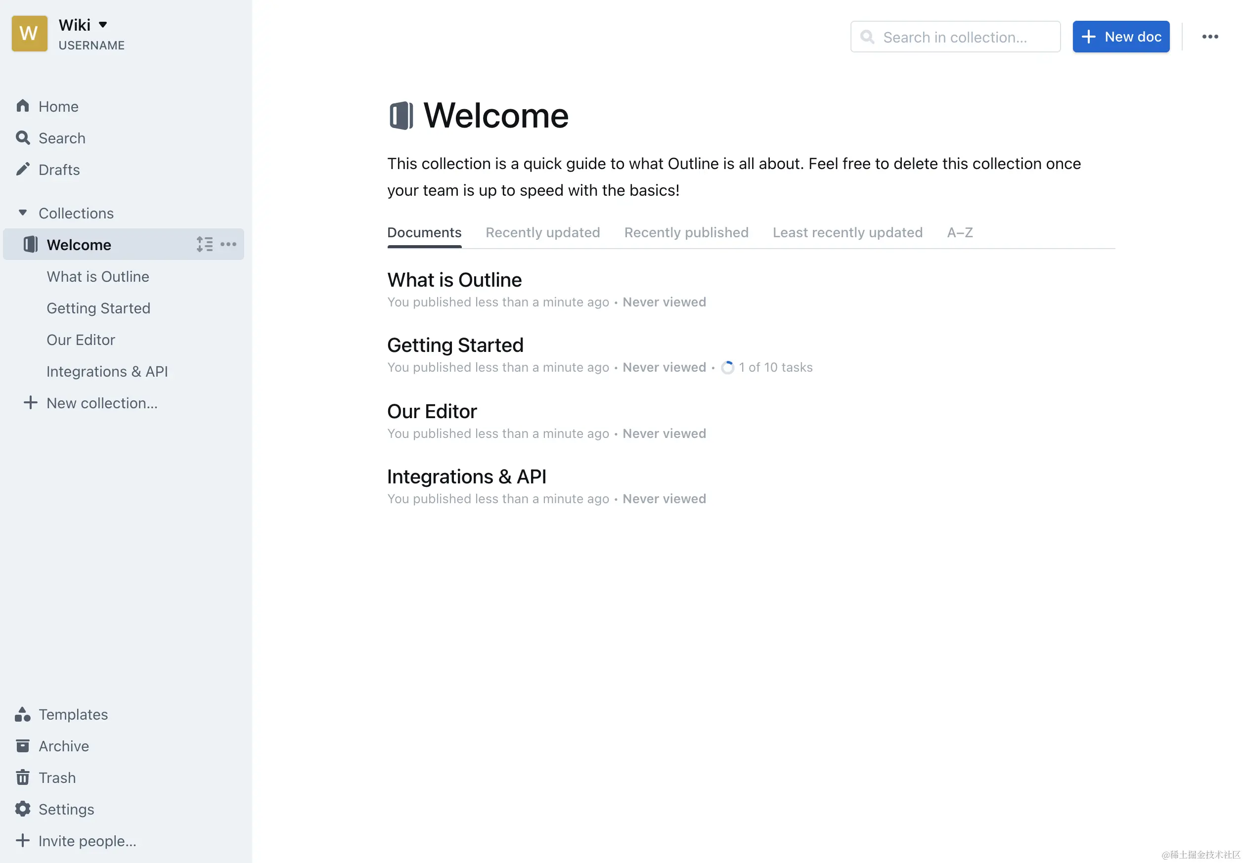
Task: Select Our Editor in sidebar tree
Action: click(81, 340)
